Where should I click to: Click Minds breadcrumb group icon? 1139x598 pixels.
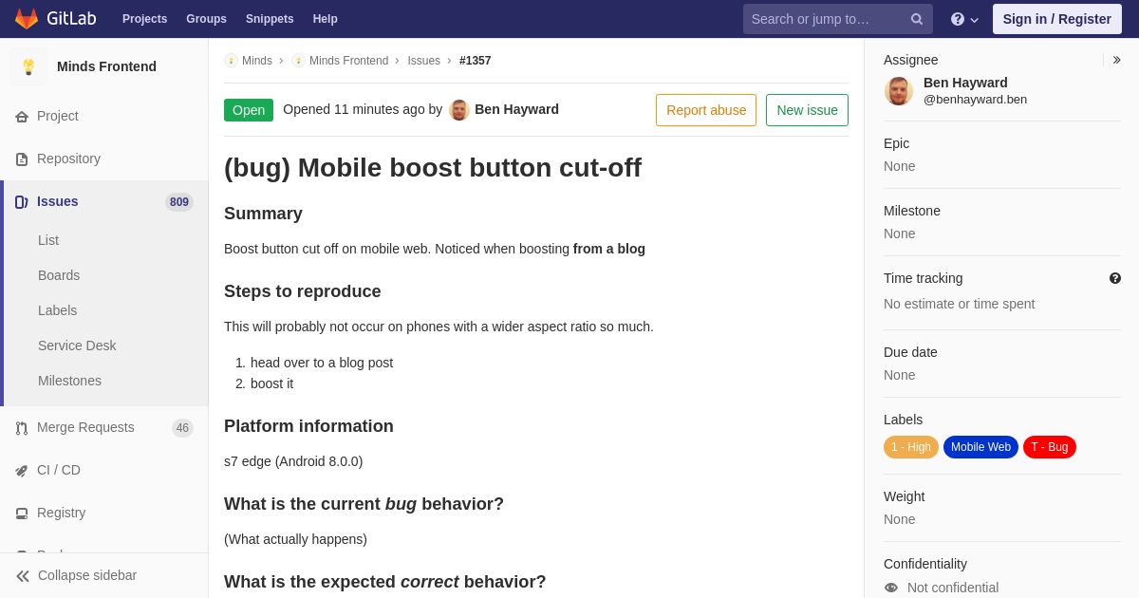click(231, 61)
